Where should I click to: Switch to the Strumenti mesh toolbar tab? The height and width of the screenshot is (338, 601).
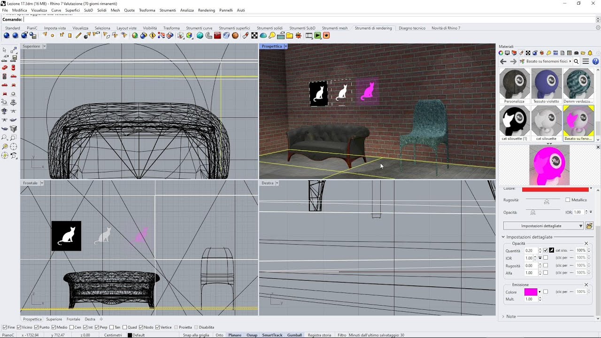click(335, 28)
